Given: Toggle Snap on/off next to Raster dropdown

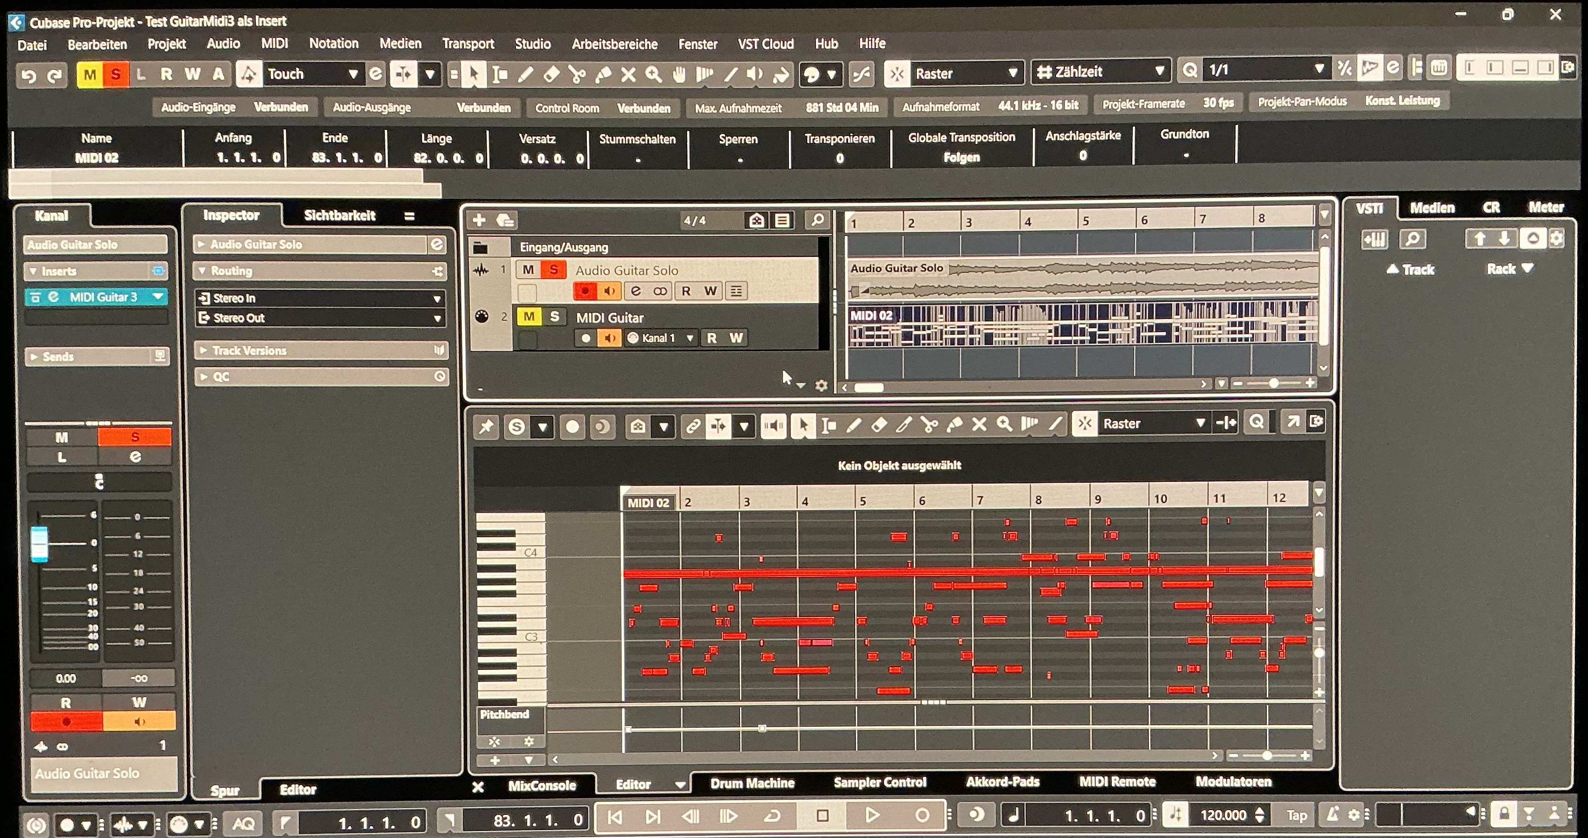Looking at the screenshot, I should pyautogui.click(x=896, y=73).
